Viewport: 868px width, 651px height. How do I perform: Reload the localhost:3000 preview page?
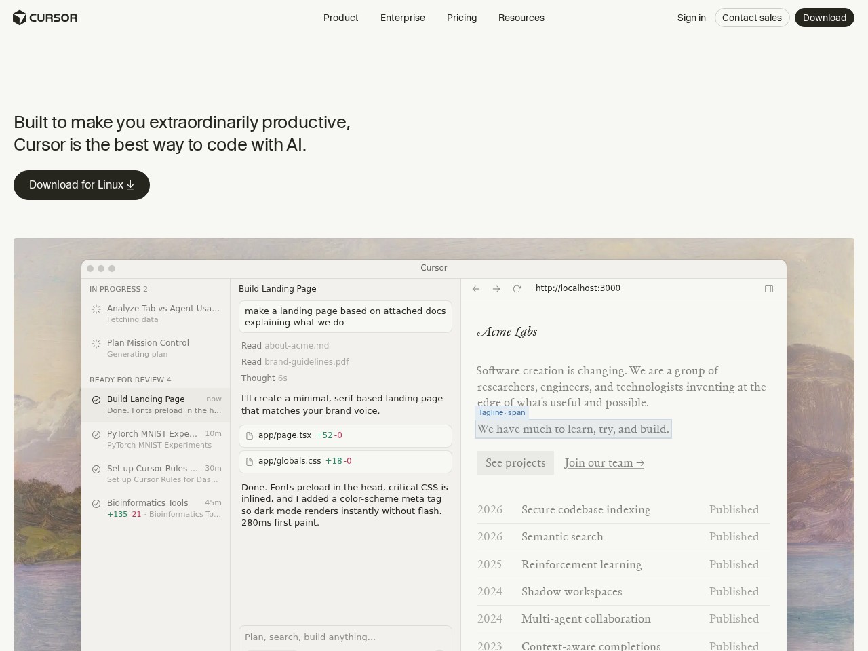[517, 288]
